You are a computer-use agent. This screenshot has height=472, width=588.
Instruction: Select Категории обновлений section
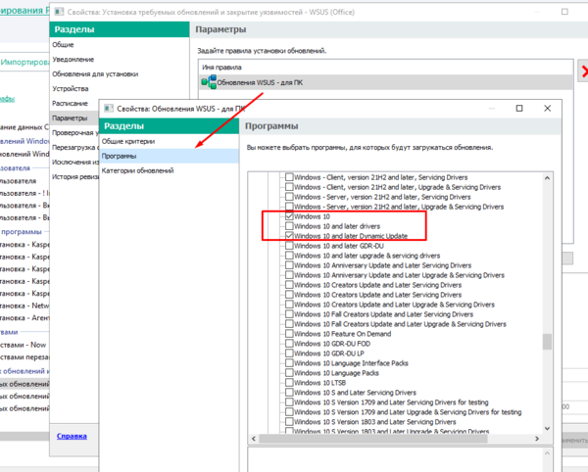click(138, 170)
